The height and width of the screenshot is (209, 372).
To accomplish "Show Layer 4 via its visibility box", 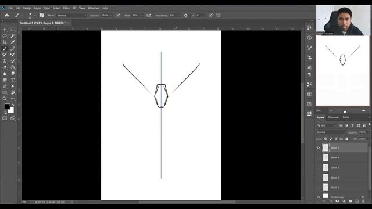I will click(x=318, y=157).
